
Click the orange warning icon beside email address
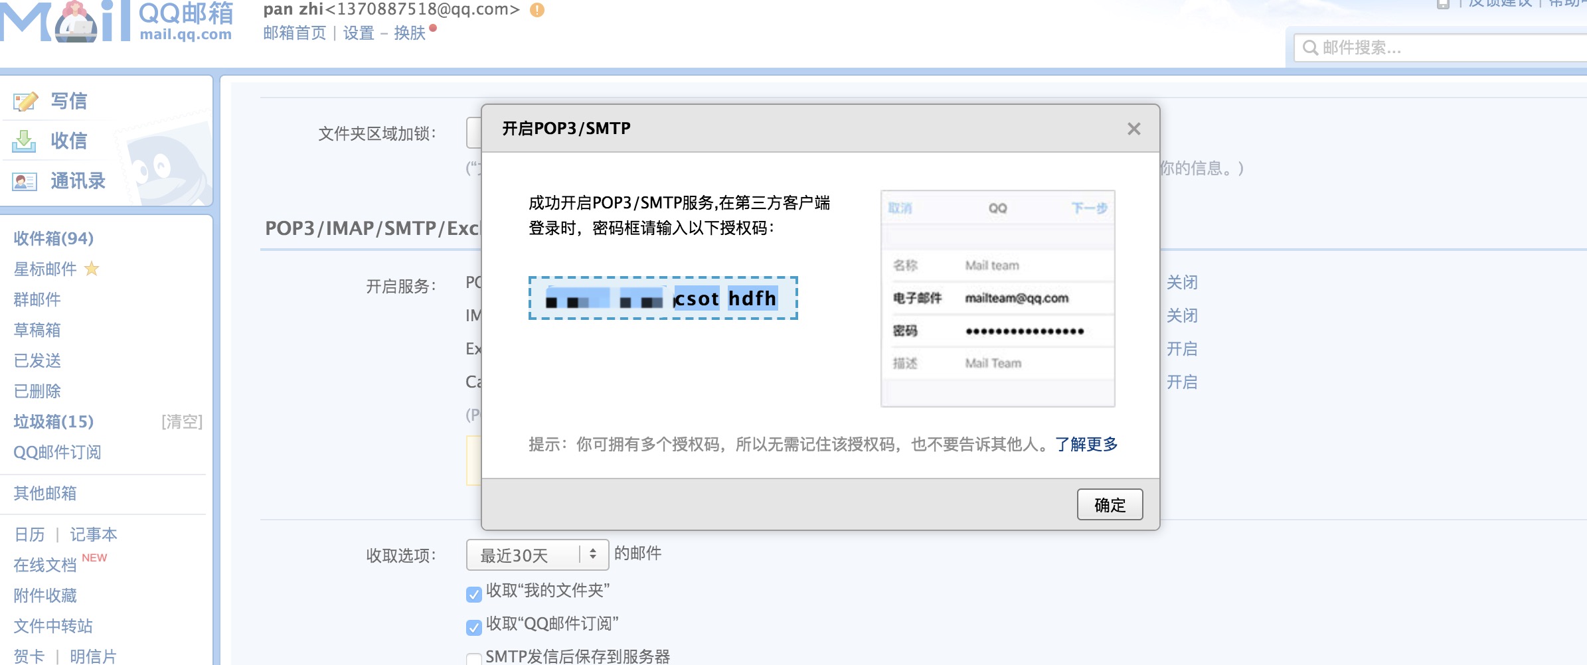pos(537,10)
